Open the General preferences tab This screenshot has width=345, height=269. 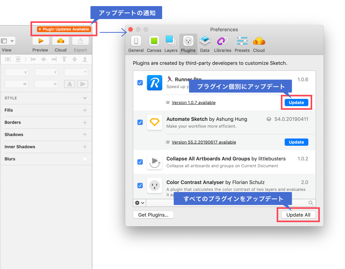point(136,44)
